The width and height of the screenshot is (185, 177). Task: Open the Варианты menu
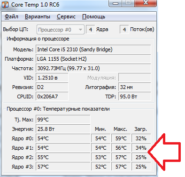(38, 16)
